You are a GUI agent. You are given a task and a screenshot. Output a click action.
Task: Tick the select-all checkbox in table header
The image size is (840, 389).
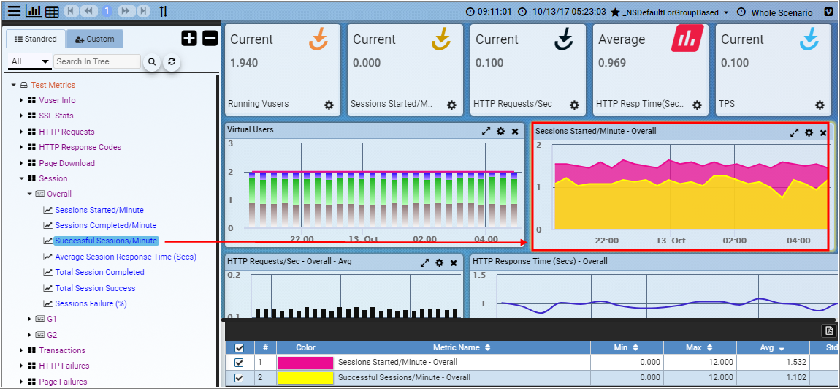pyautogui.click(x=240, y=348)
